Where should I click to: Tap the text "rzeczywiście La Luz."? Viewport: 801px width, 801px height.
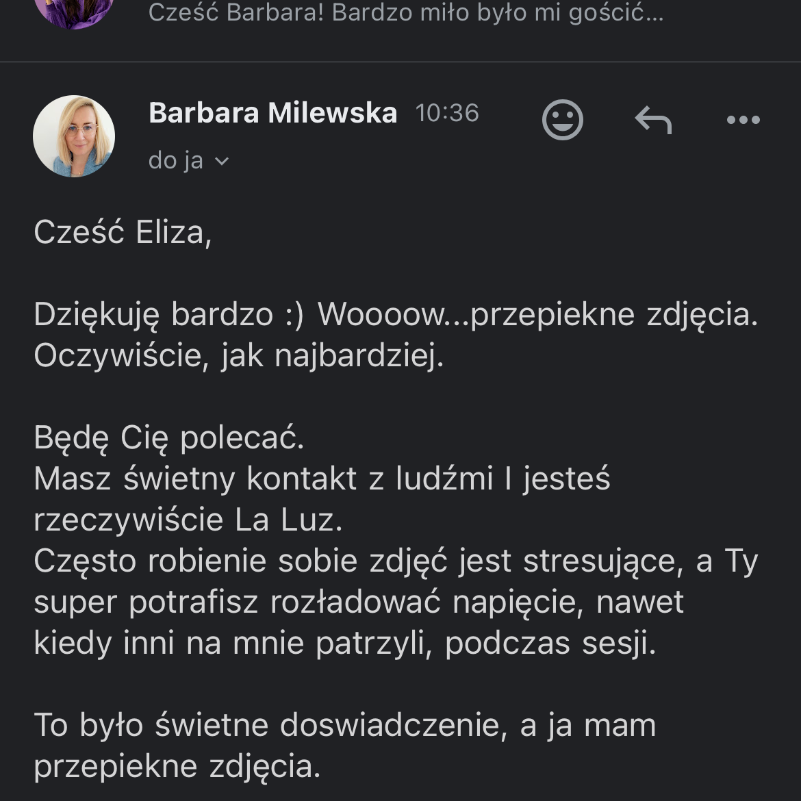coord(188,520)
